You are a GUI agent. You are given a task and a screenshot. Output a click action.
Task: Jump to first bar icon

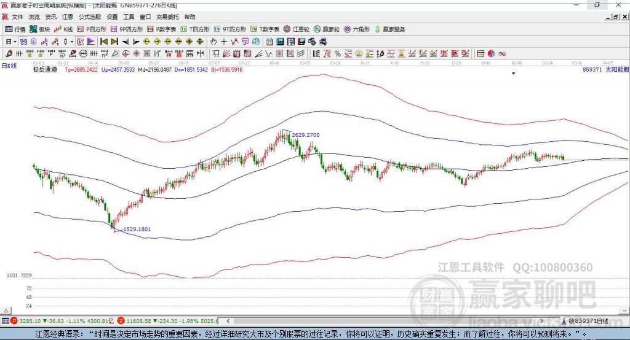(x=103, y=42)
